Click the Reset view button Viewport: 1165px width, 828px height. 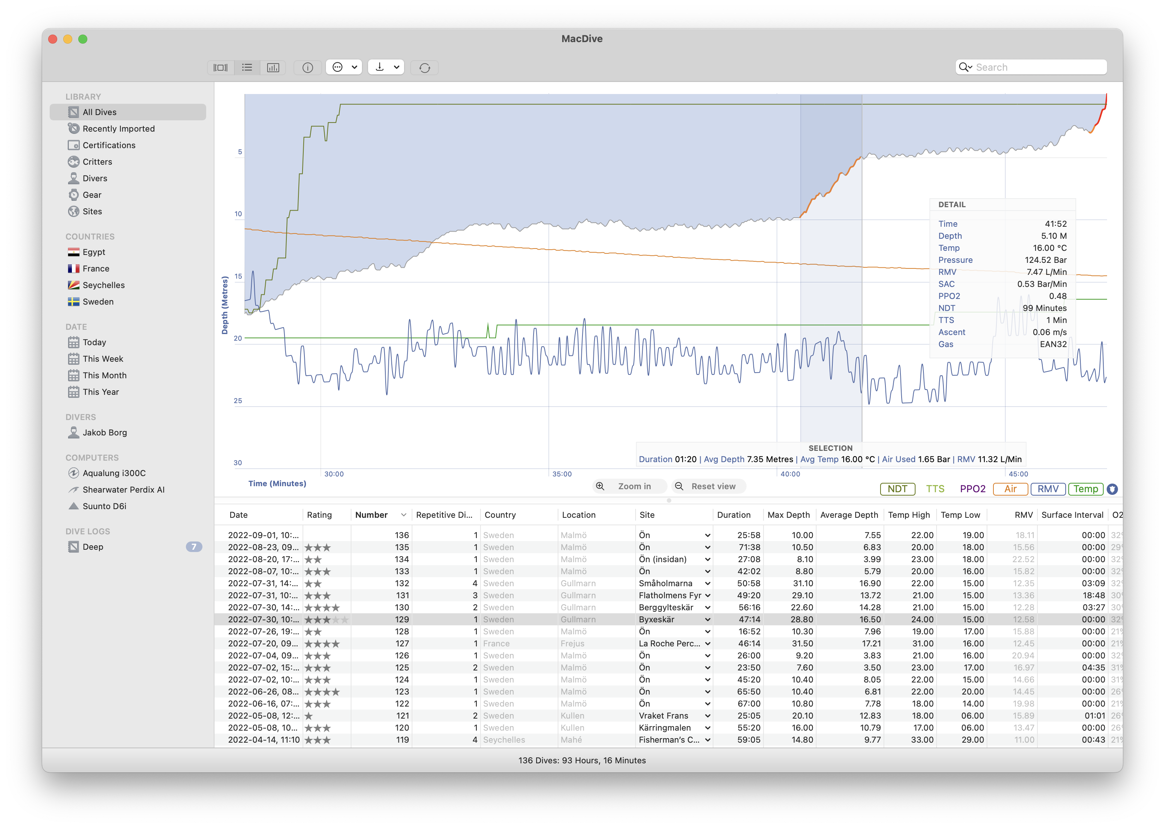click(709, 487)
